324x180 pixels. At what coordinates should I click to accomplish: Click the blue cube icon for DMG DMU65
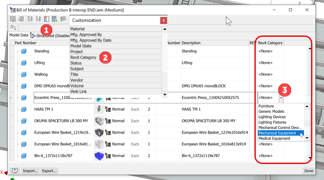pyautogui.click(x=24, y=86)
